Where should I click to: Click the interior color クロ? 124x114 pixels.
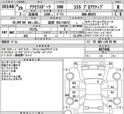click(45, 36)
